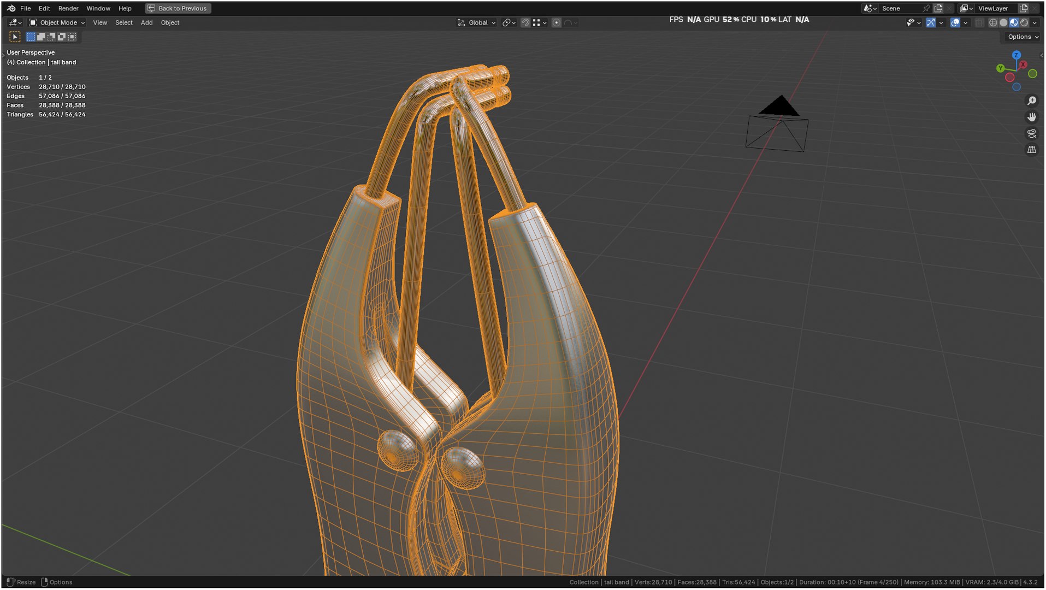
Task: Click the Back to Previous button
Action: pos(178,8)
